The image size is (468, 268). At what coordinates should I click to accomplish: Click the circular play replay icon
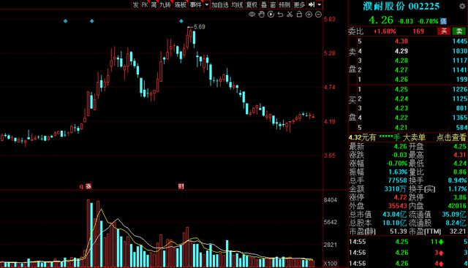tap(271, 15)
